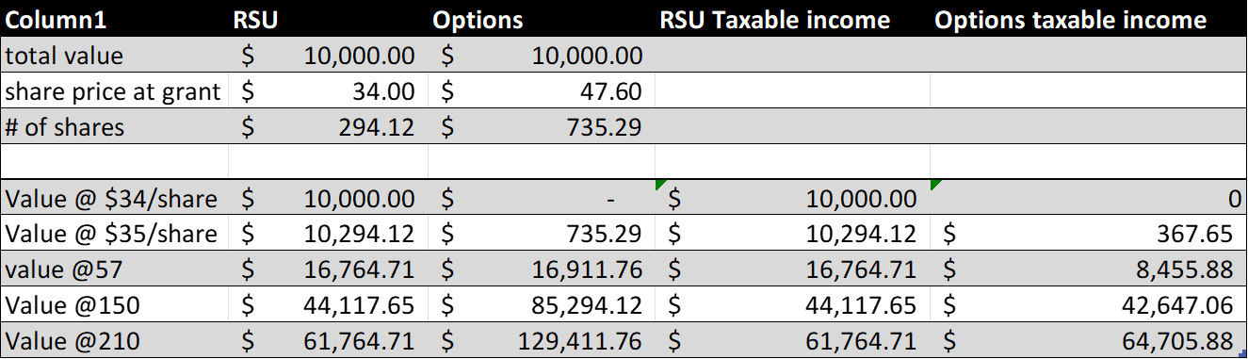
Task: Select the Options value 85,294.12 cell
Action: click(542, 305)
